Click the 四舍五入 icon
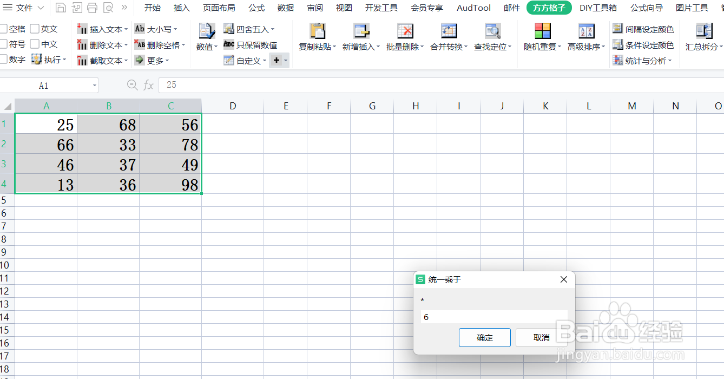The image size is (724, 379). (229, 29)
